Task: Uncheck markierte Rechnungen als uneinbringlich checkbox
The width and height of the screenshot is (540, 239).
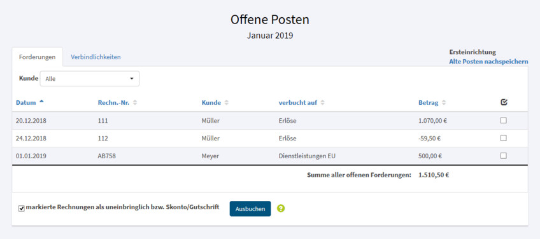Action: pos(22,208)
